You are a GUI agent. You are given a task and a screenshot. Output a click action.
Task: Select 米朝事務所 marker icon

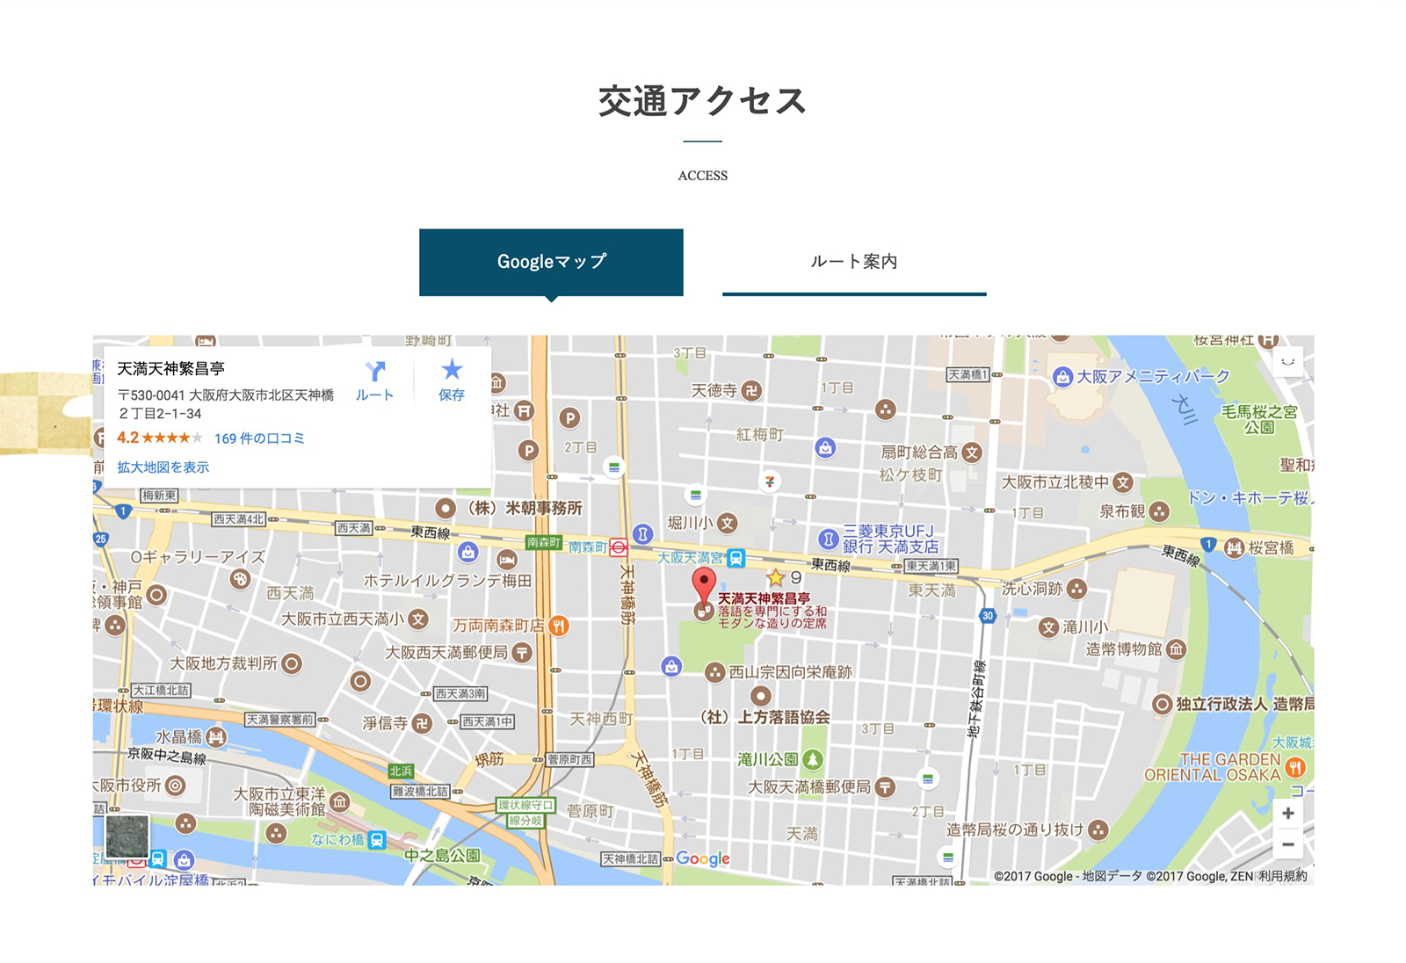pos(446,508)
